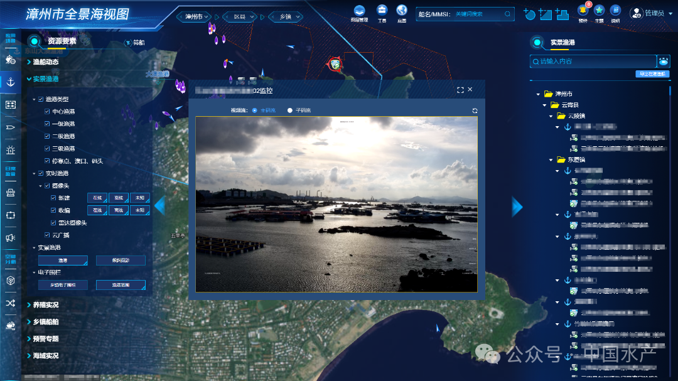Open the 乡镇 town dropdown
Viewport: 678px width, 381px height.
pyautogui.click(x=286, y=17)
